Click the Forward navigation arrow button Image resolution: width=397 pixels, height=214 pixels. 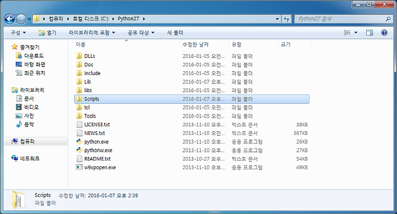coord(21,19)
